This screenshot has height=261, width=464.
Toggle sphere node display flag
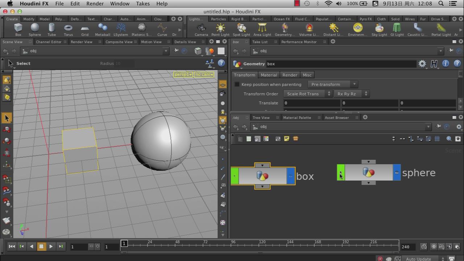(x=397, y=173)
